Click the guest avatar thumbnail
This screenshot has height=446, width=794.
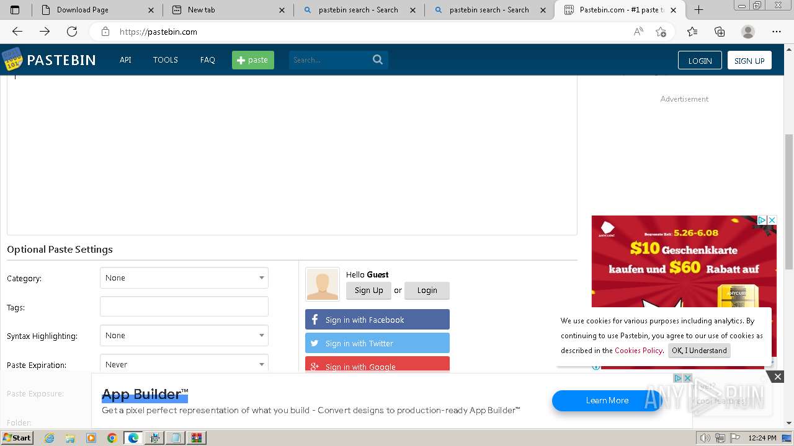(x=323, y=284)
